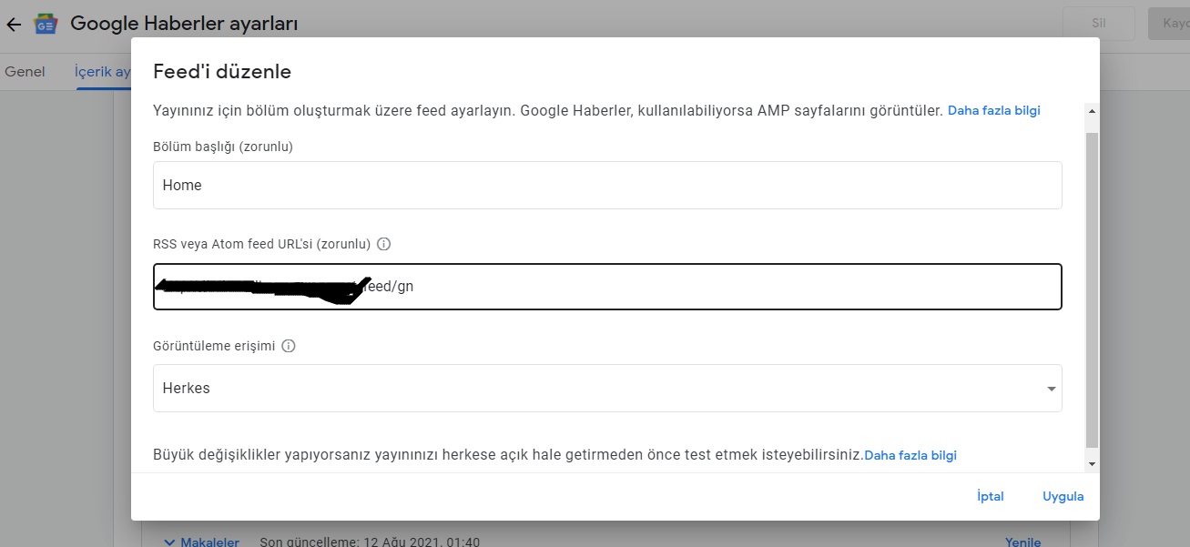
Task: Click the Kaydet button in header
Action: click(x=1169, y=24)
